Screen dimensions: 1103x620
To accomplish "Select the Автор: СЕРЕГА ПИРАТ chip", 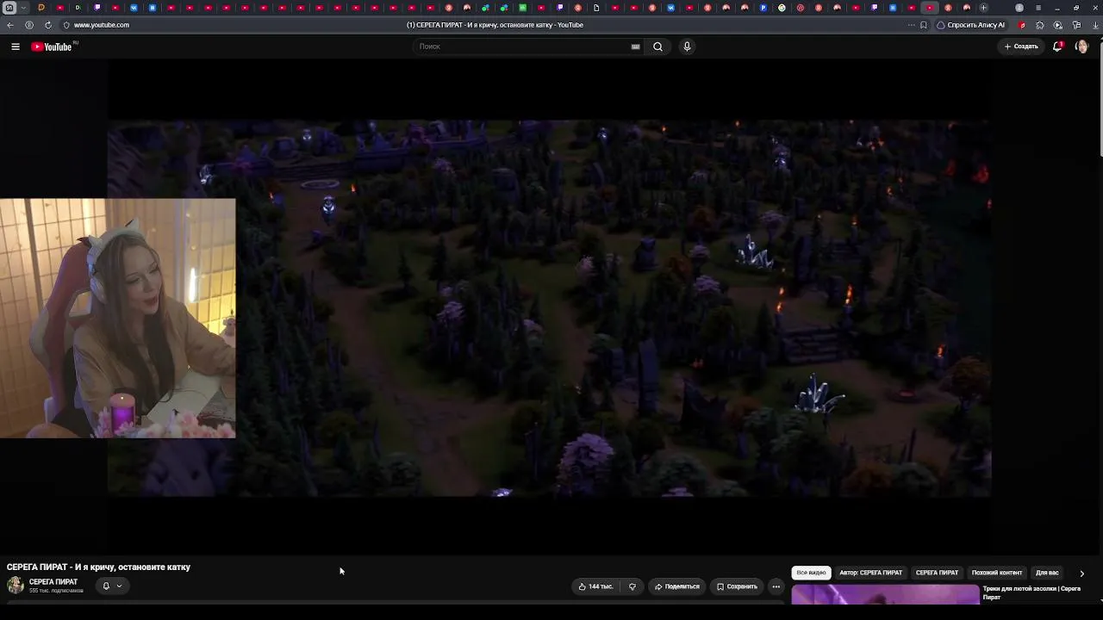I will [870, 573].
